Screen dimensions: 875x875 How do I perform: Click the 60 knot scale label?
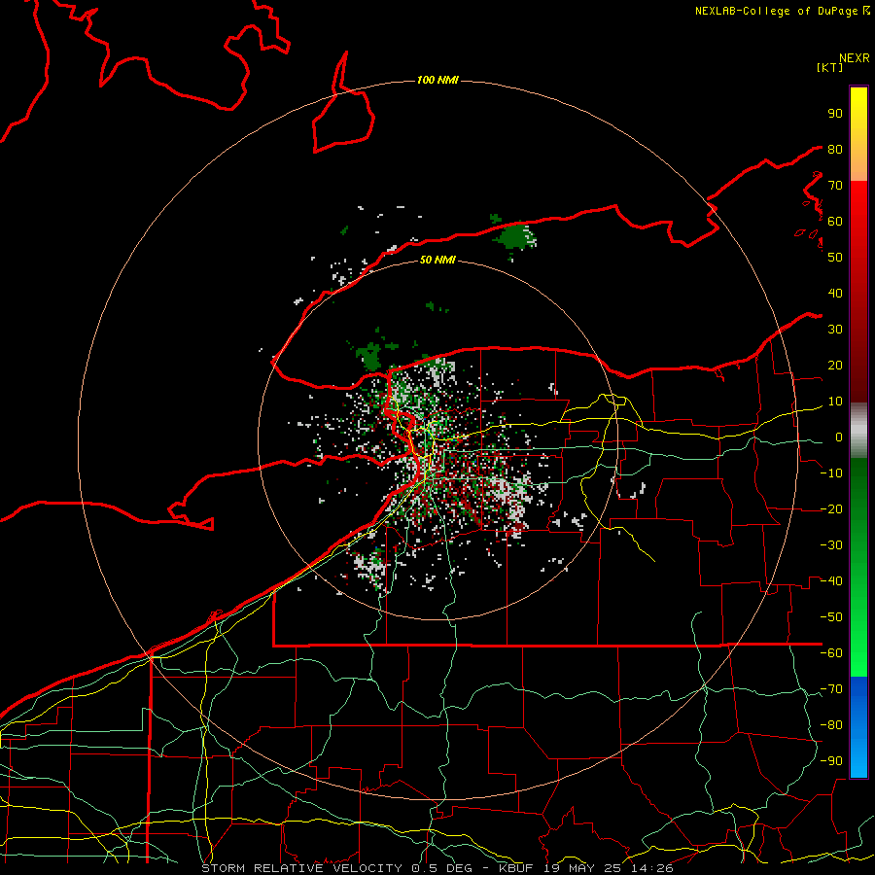835,222
